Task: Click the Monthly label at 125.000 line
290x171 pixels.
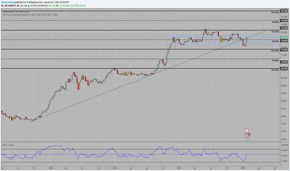Action: click(275, 32)
